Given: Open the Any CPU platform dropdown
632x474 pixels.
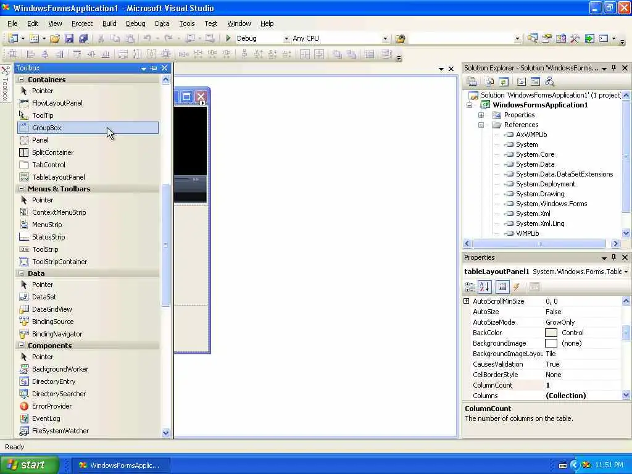Looking at the screenshot, I should tap(385, 39).
